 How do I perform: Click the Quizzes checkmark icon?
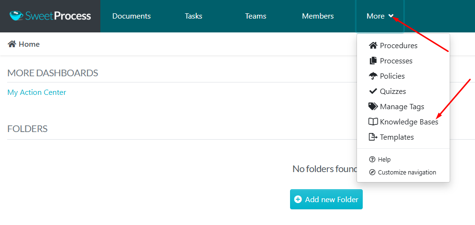point(373,91)
